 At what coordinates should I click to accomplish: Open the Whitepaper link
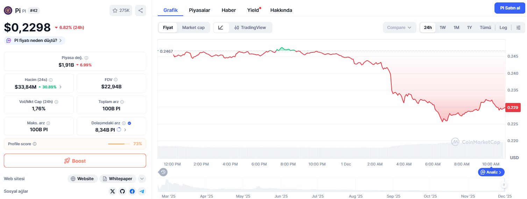tap(118, 179)
